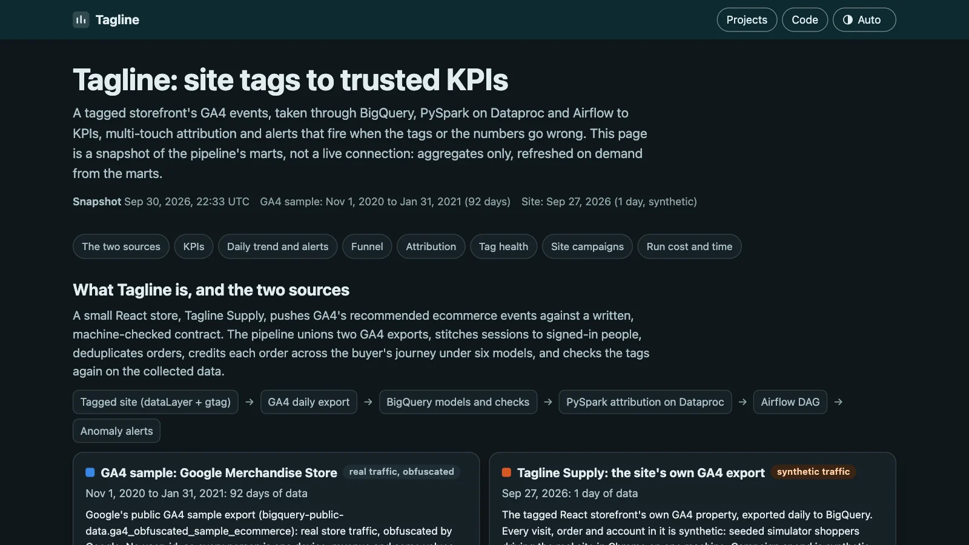Click the 'Snapshot' timestamp label
This screenshot has width=969, height=545.
coord(97,202)
